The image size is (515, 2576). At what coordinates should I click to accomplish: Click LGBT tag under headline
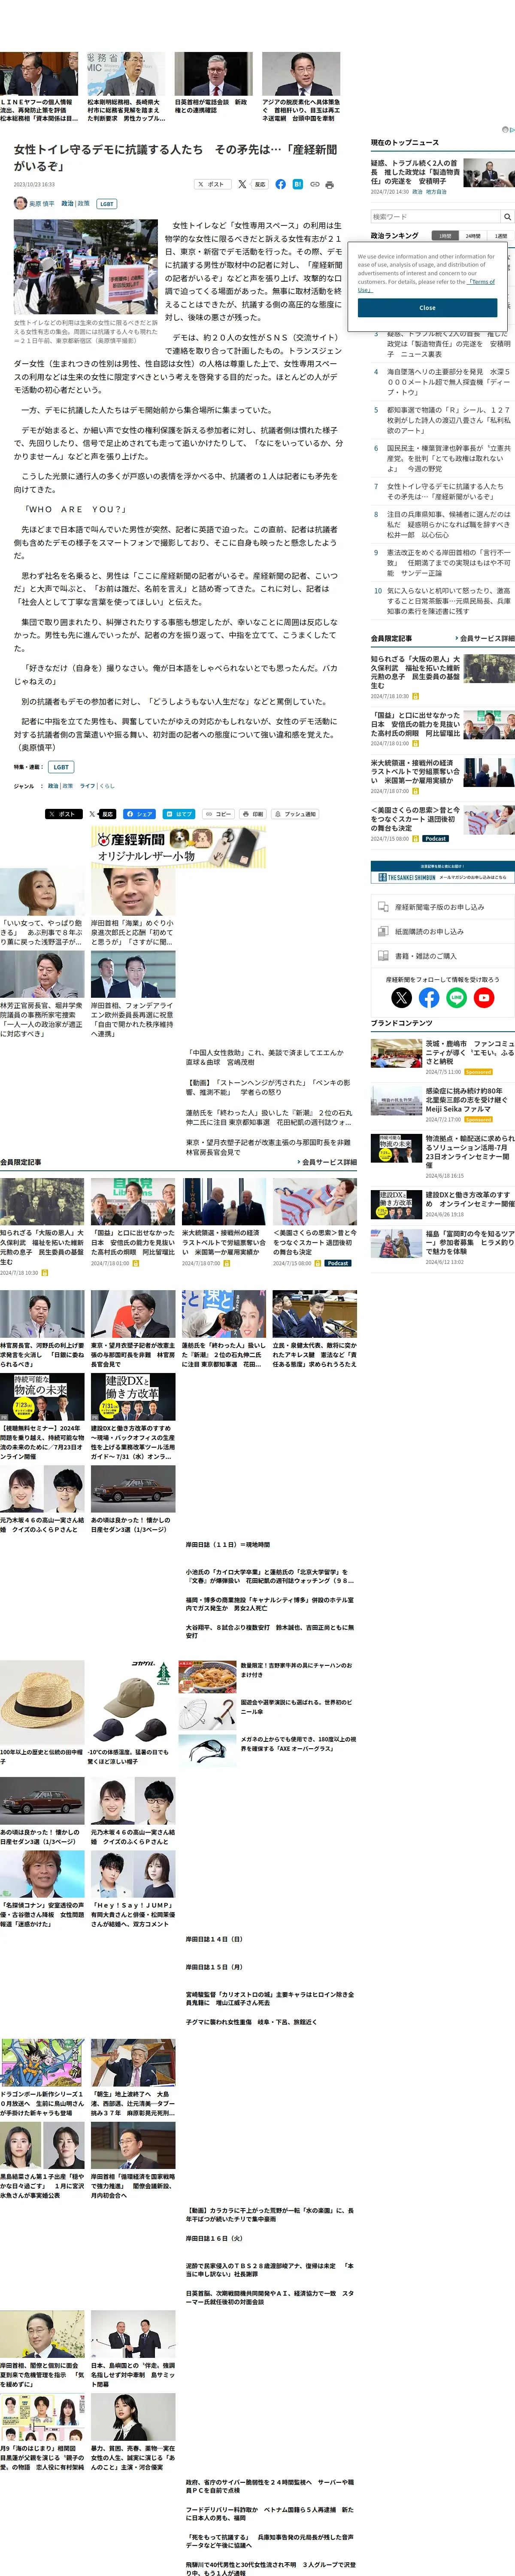tap(106, 204)
